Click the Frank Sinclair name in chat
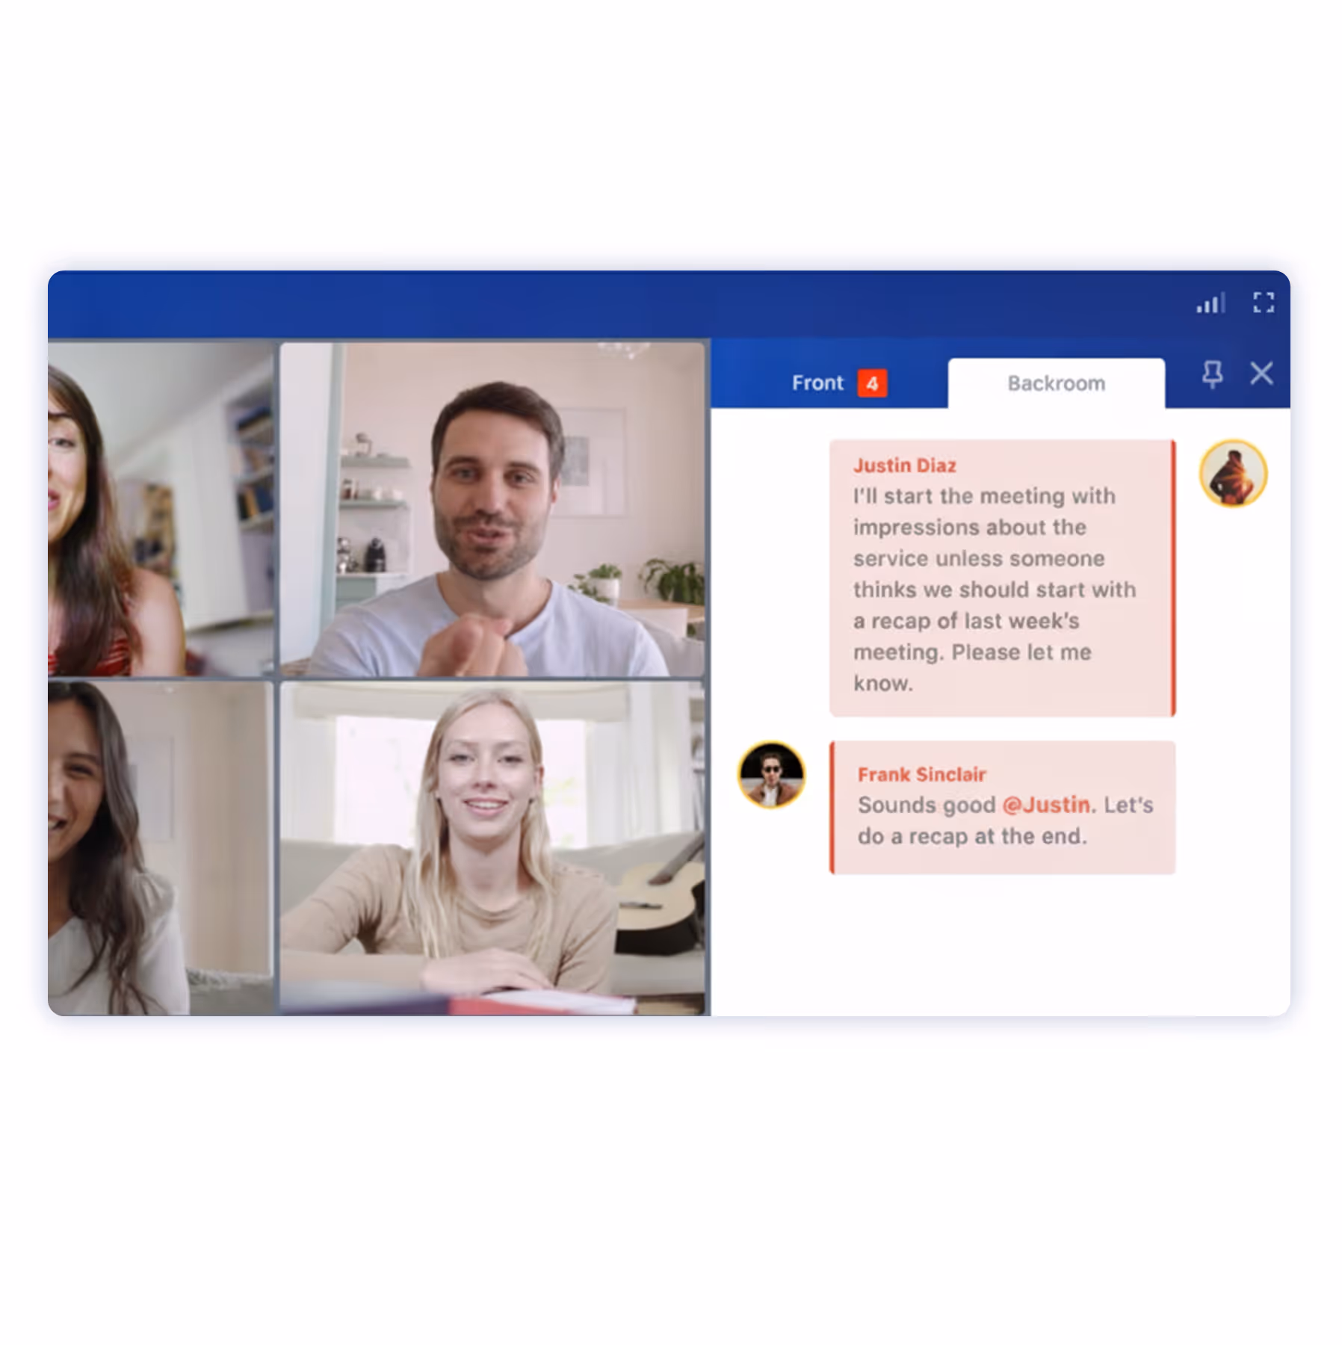Image resolution: width=1342 pixels, height=1345 pixels. tap(921, 775)
